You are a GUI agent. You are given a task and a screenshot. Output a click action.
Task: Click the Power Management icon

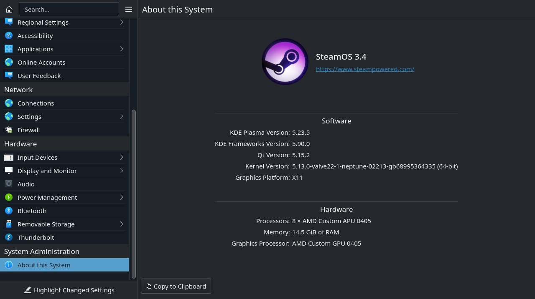pos(9,197)
